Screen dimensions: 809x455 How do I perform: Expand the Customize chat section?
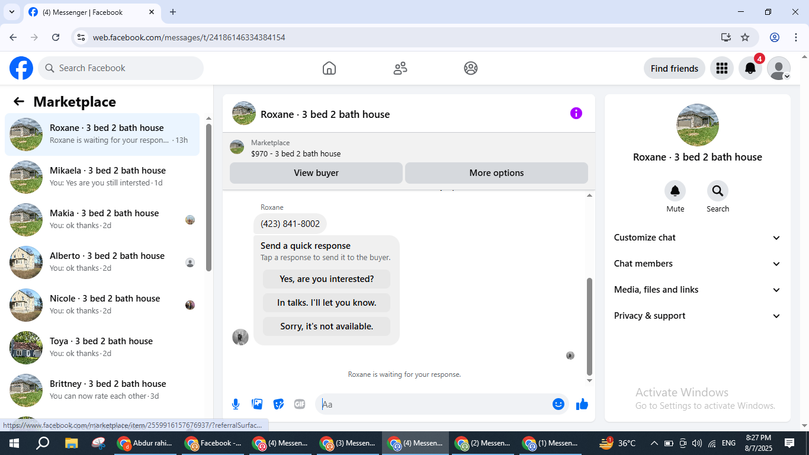[x=698, y=238]
